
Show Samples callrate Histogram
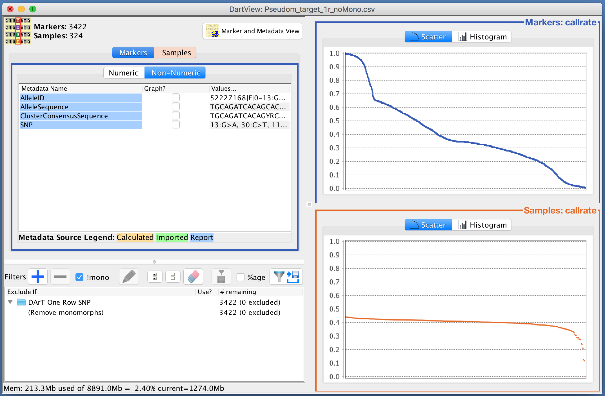click(482, 225)
